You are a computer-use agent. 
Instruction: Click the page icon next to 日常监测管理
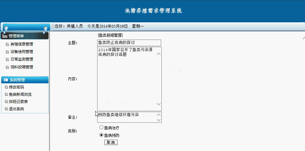click(x=7, y=59)
